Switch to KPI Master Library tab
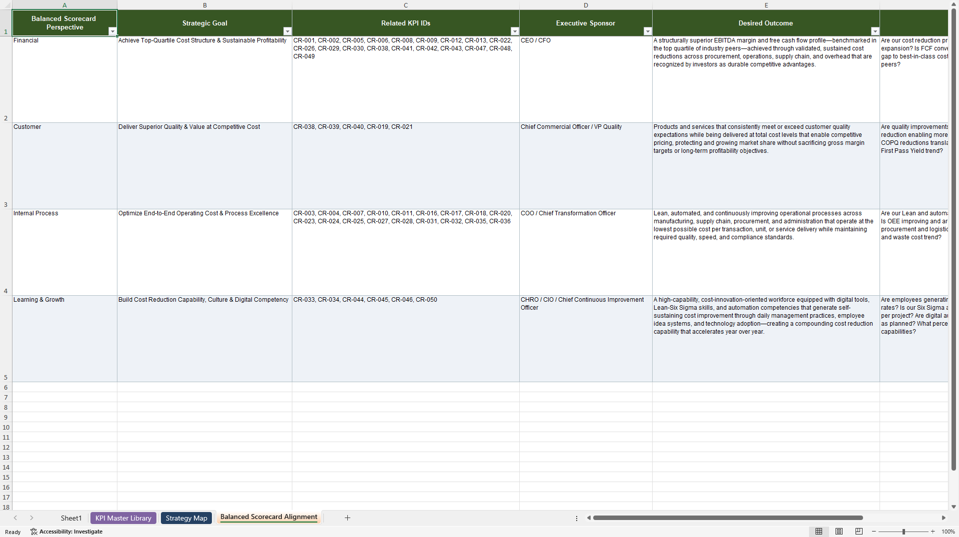 (123, 518)
